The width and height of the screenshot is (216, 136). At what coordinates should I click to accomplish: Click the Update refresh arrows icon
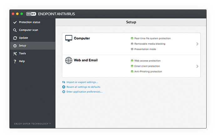(15, 38)
